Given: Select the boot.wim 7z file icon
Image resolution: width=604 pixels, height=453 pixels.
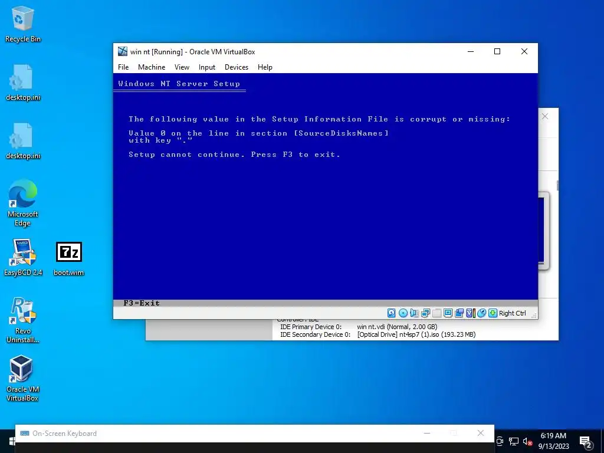Looking at the screenshot, I should (x=69, y=259).
